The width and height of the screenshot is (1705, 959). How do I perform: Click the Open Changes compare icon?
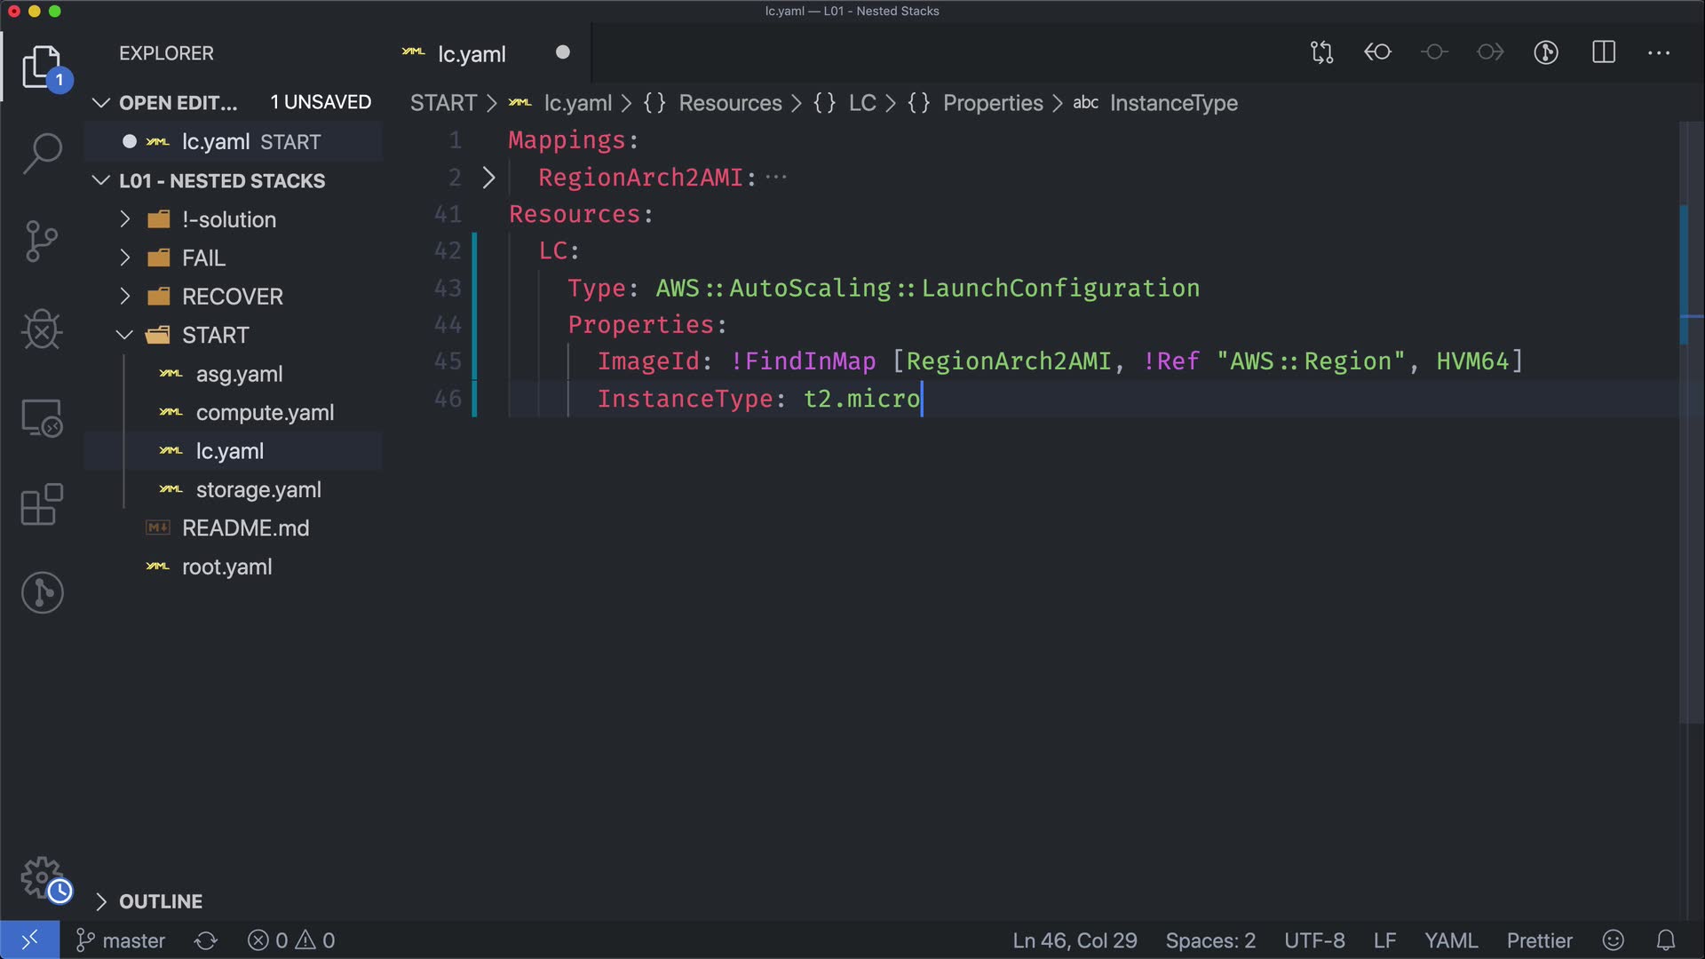1321,52
